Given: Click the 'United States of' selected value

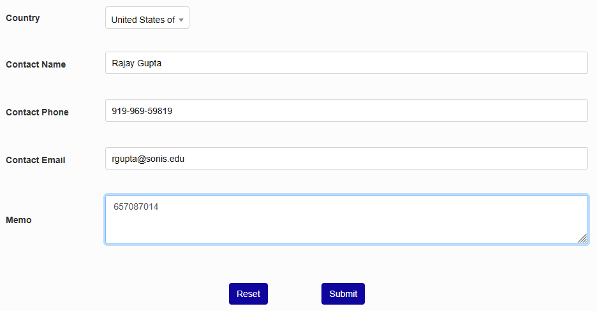Looking at the screenshot, I should tap(143, 20).
